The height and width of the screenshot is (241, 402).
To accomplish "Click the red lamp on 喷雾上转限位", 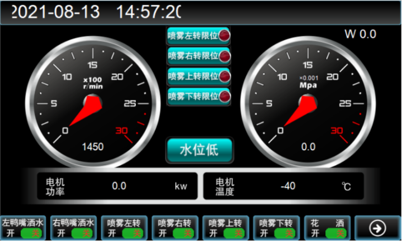I will click(224, 76).
